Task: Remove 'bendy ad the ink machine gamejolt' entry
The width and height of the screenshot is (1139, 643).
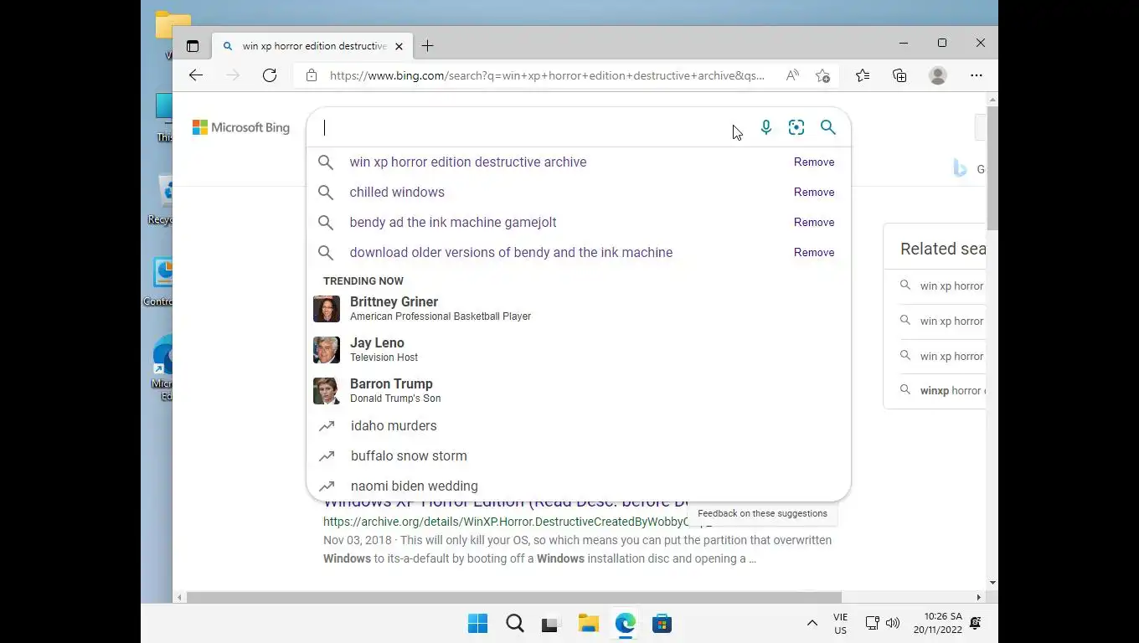Action: tap(814, 222)
